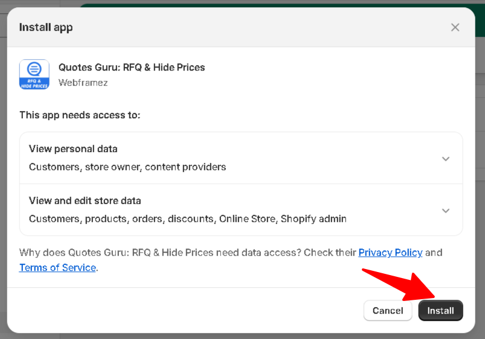This screenshot has height=339, width=485.
Task: Click the Install app dialog title
Action: pyautogui.click(x=46, y=27)
